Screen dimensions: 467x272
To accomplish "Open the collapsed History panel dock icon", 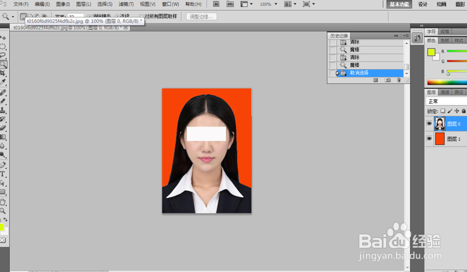I will tap(417, 38).
